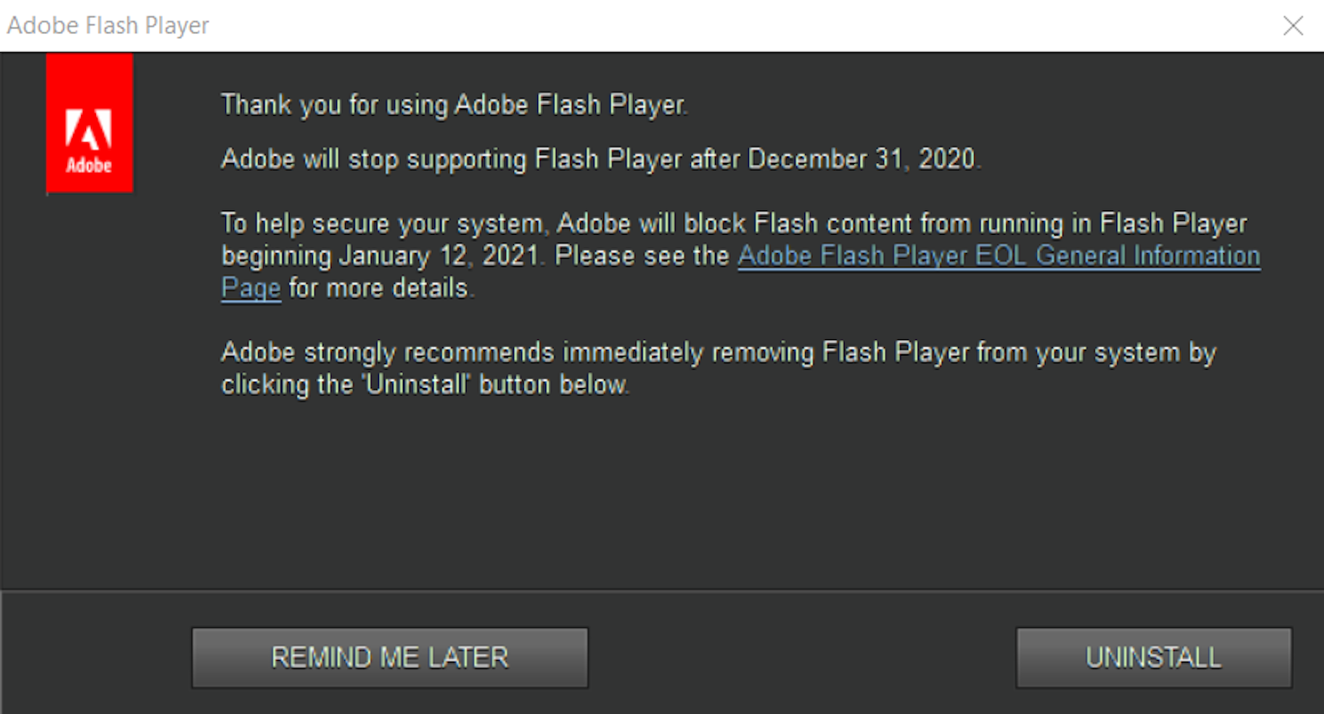This screenshot has width=1324, height=714.
Task: Click the 'To help secure your system' sentence
Action: pyautogui.click(x=381, y=223)
